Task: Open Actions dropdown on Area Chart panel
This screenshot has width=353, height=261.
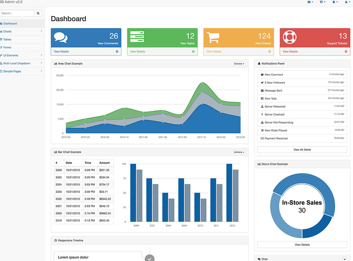Action: (x=239, y=64)
